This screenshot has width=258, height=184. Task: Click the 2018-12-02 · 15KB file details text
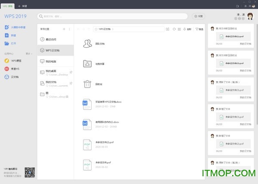105,106
